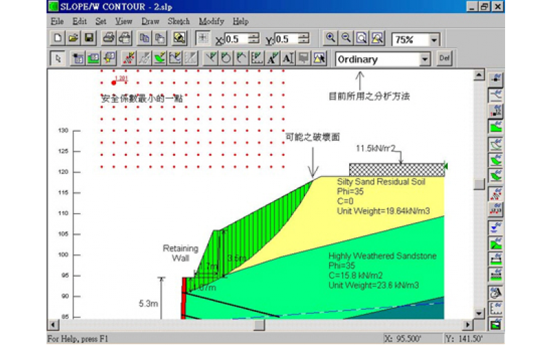Screen dimensions: 552x345
Task: Click the horizontal scrollbar left arrow
Action: (54, 324)
